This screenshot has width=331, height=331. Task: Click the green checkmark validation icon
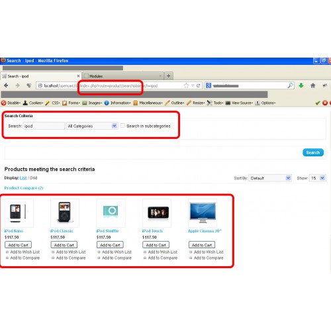[x=318, y=103]
